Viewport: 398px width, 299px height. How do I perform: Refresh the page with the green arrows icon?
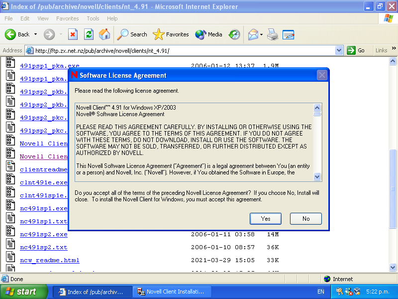pos(89,34)
